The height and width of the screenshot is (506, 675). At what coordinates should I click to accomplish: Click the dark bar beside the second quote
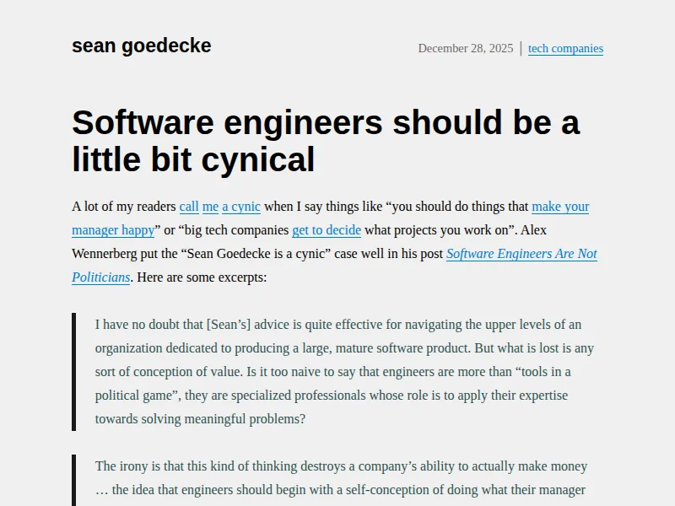click(74, 480)
